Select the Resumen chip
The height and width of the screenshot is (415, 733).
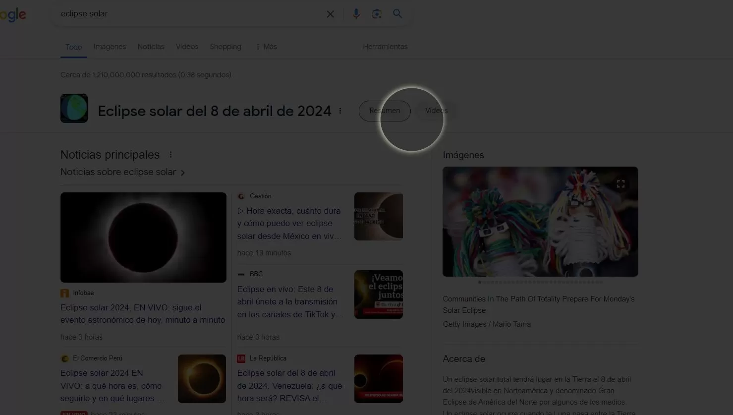(385, 111)
